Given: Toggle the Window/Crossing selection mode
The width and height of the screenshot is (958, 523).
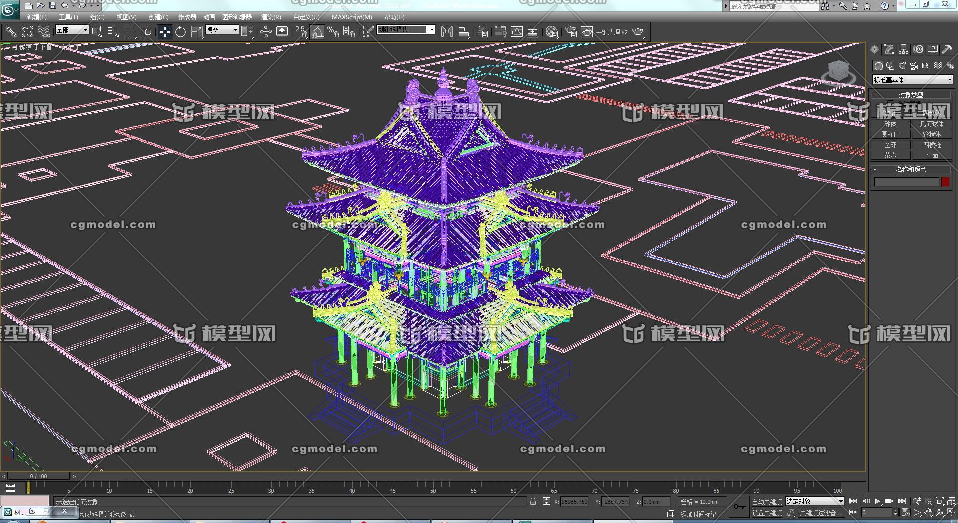Looking at the screenshot, I should [x=146, y=32].
